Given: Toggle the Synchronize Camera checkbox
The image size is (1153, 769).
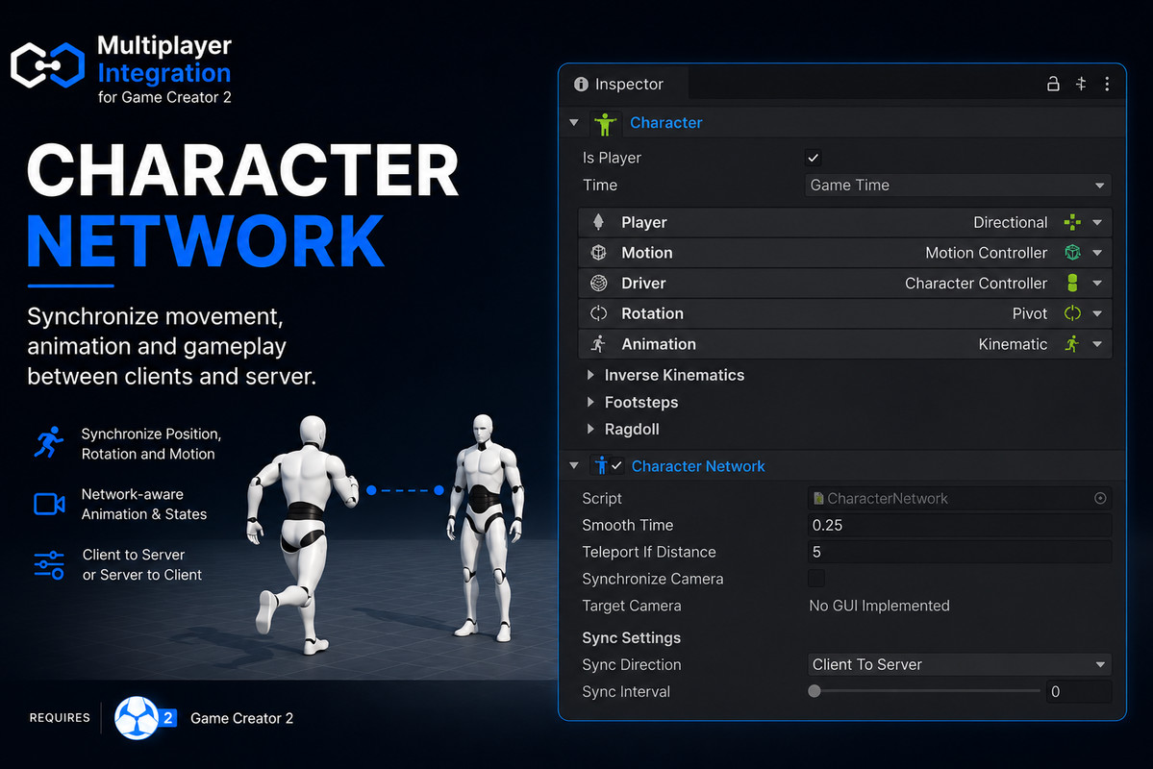Looking at the screenshot, I should [816, 579].
